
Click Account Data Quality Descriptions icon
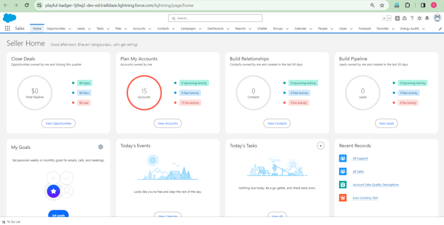pos(343,185)
